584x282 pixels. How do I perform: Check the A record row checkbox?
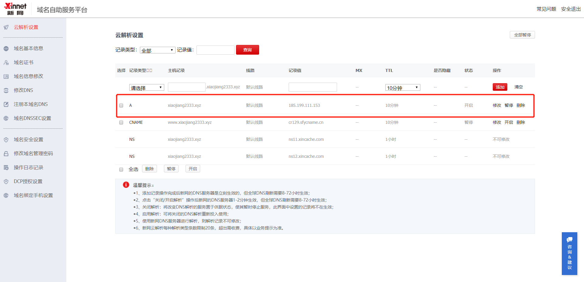121,106
